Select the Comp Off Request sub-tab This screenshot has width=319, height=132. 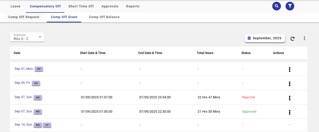point(24,17)
